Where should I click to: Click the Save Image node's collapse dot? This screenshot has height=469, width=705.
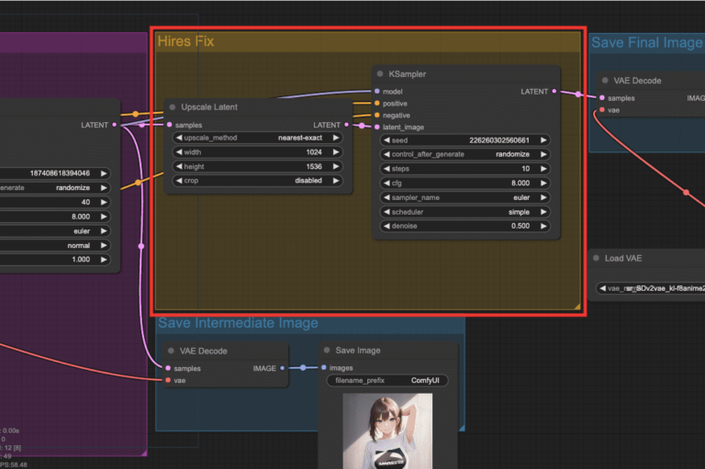[327, 351]
